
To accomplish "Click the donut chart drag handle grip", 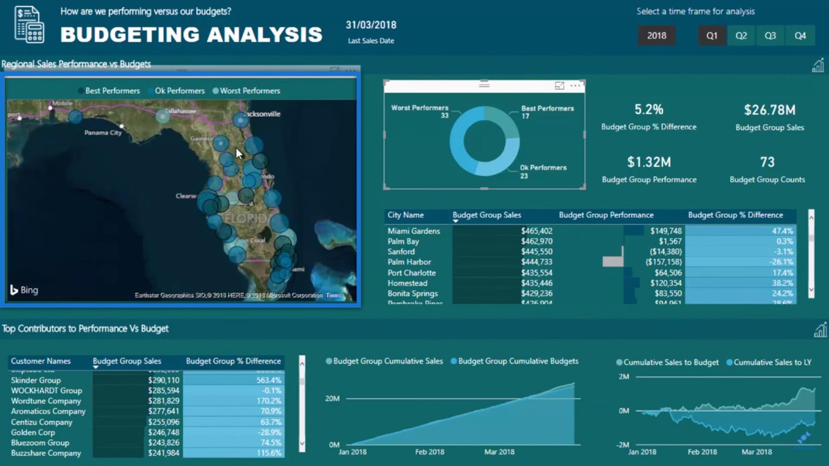I will coord(484,84).
